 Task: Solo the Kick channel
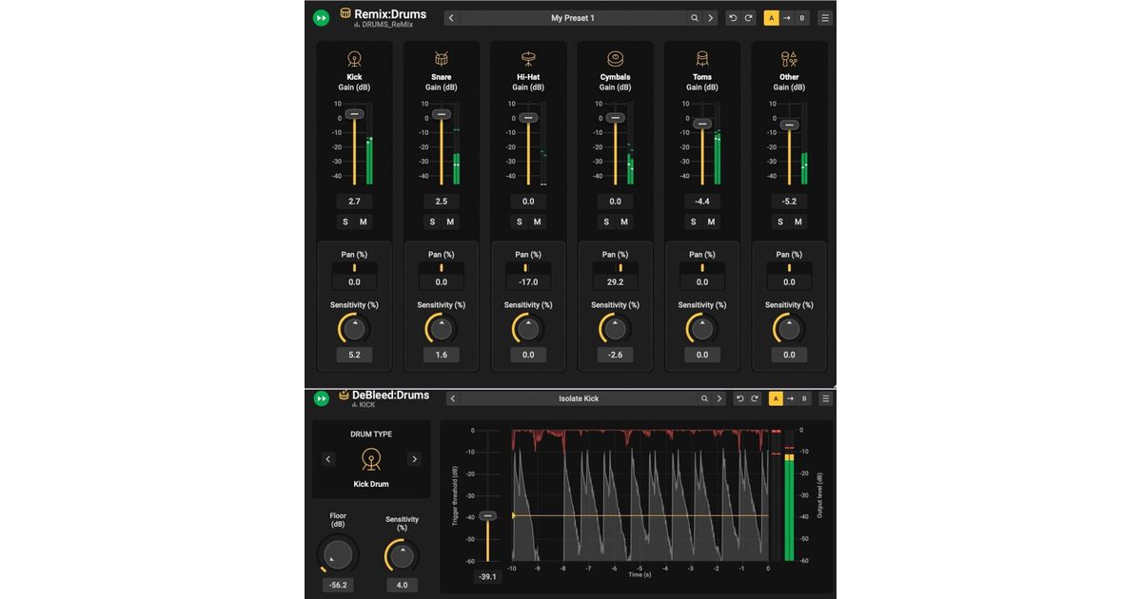345,222
